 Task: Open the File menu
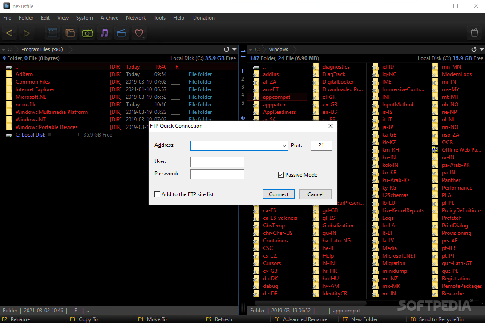coord(7,18)
